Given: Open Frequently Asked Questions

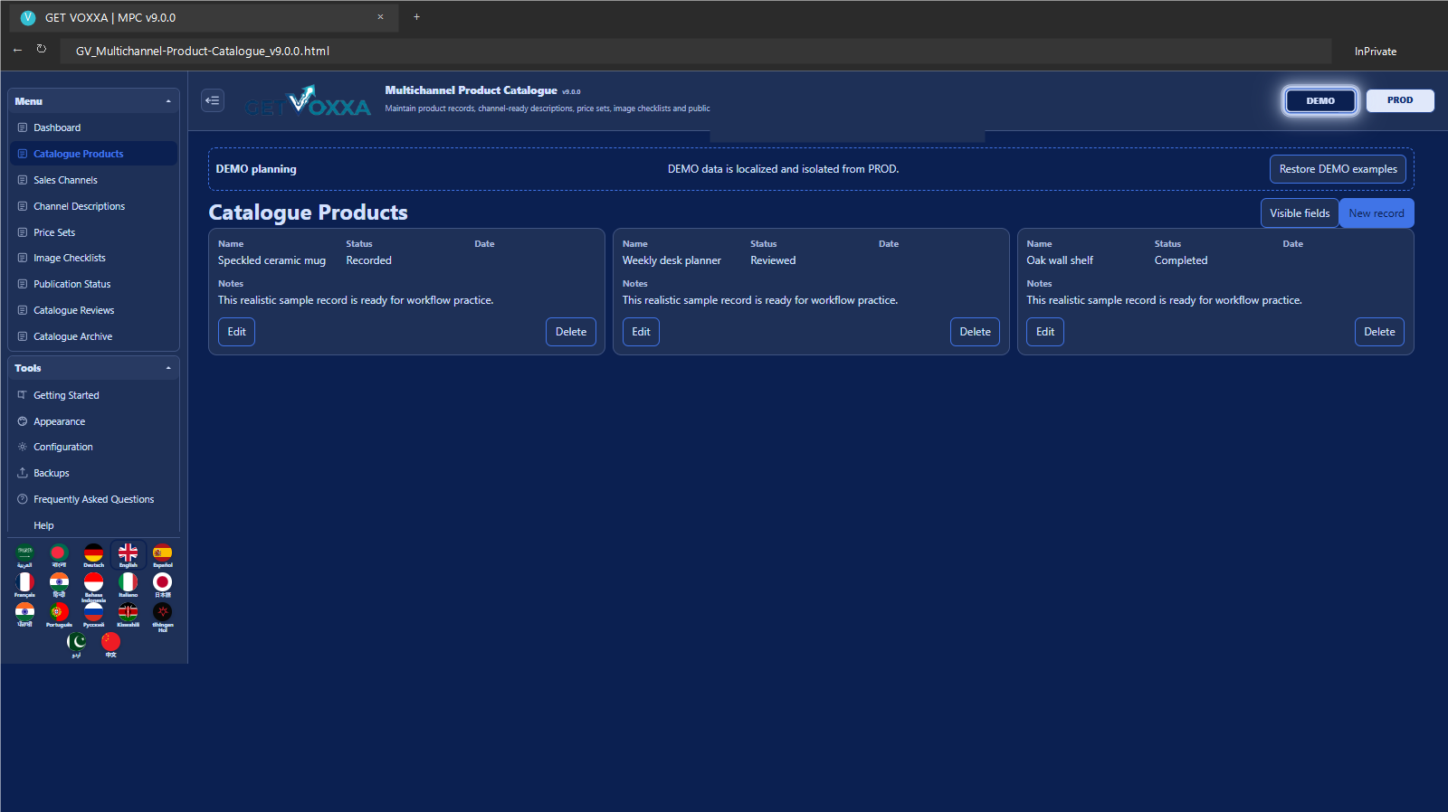Looking at the screenshot, I should (93, 499).
